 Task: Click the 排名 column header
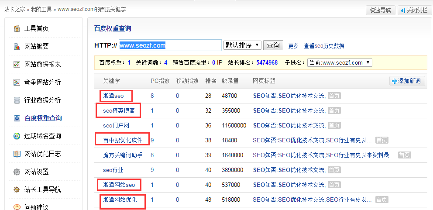pyautogui.click(x=211, y=81)
